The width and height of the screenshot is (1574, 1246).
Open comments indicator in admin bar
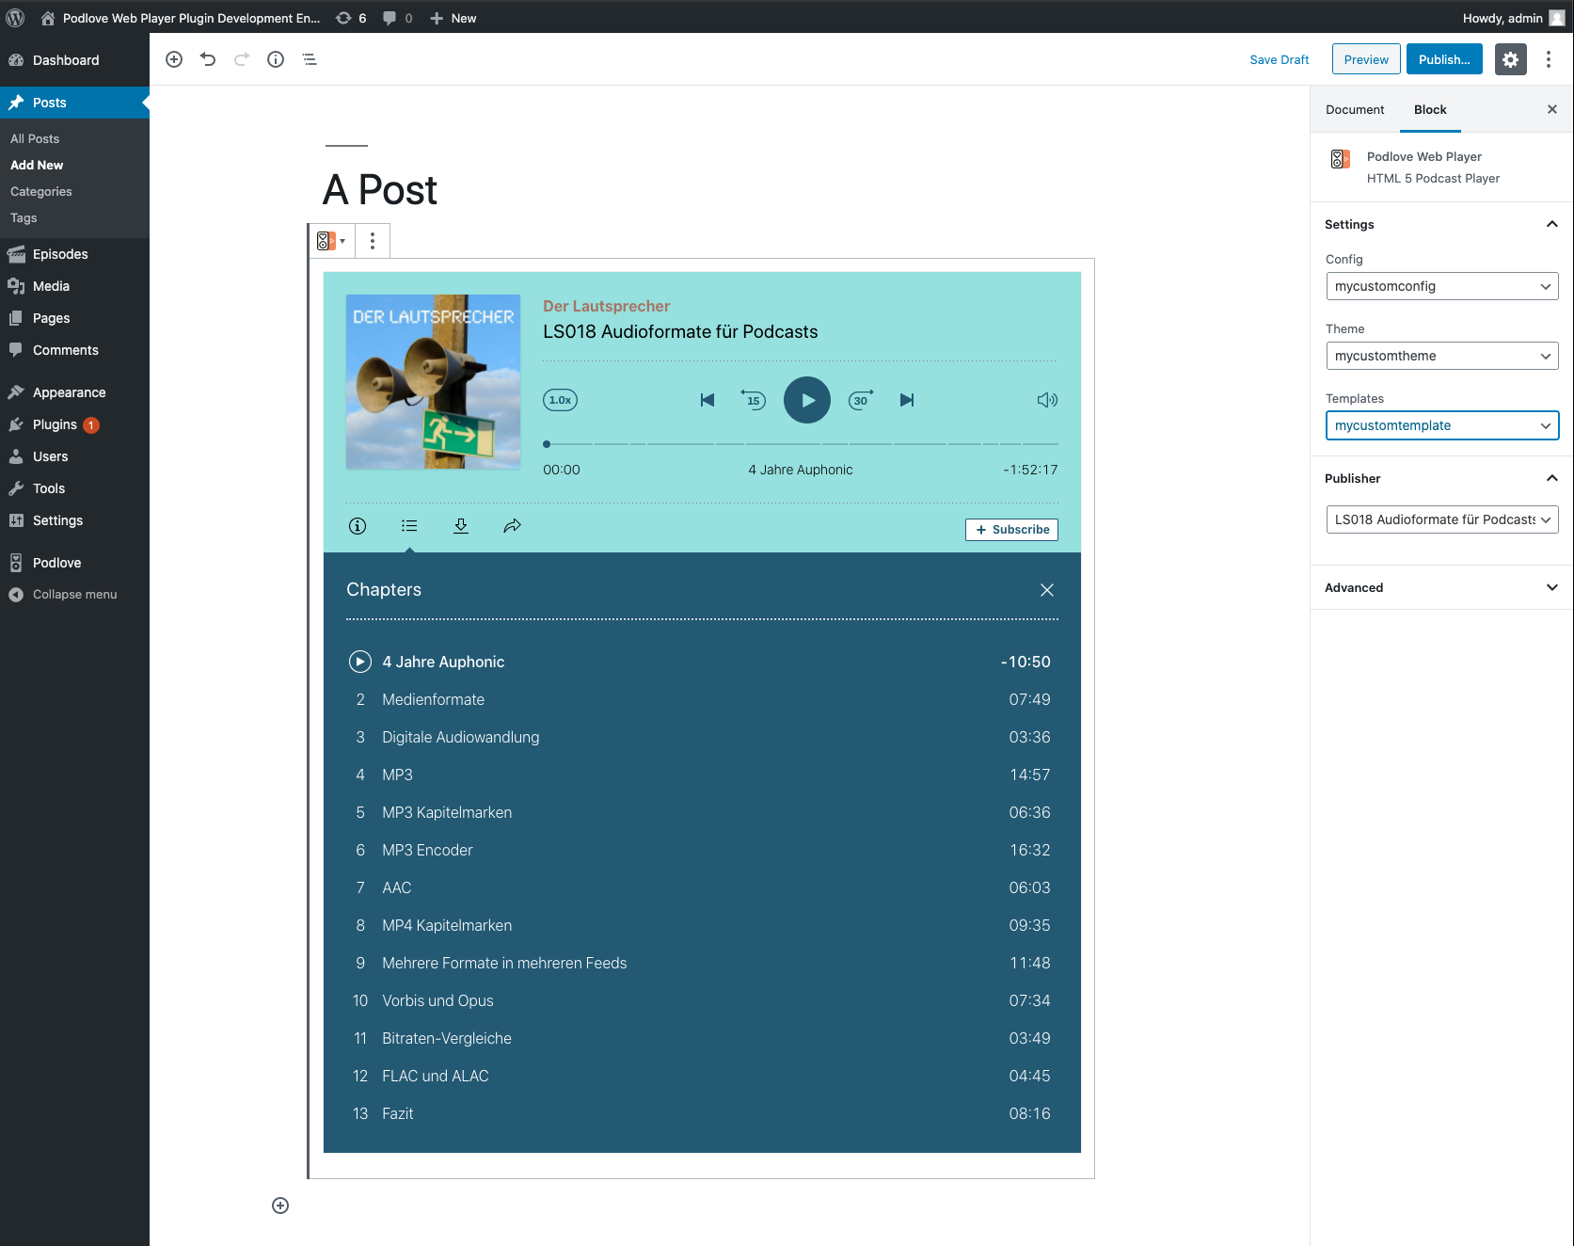tap(398, 18)
